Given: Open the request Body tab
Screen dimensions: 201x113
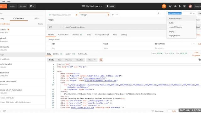Looking at the screenshot, I should click(x=89, y=35).
